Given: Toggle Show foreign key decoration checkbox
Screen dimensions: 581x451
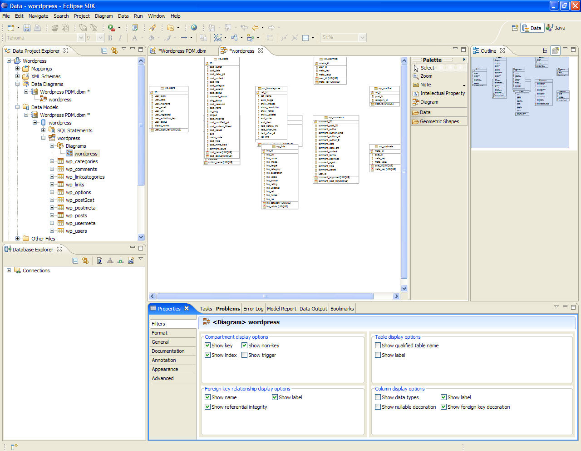Looking at the screenshot, I should pos(444,407).
